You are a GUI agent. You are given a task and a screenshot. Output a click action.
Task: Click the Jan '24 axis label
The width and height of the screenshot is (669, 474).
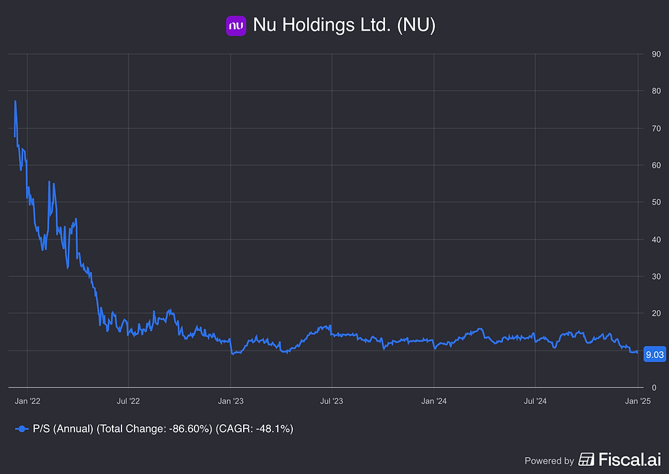tap(434, 401)
